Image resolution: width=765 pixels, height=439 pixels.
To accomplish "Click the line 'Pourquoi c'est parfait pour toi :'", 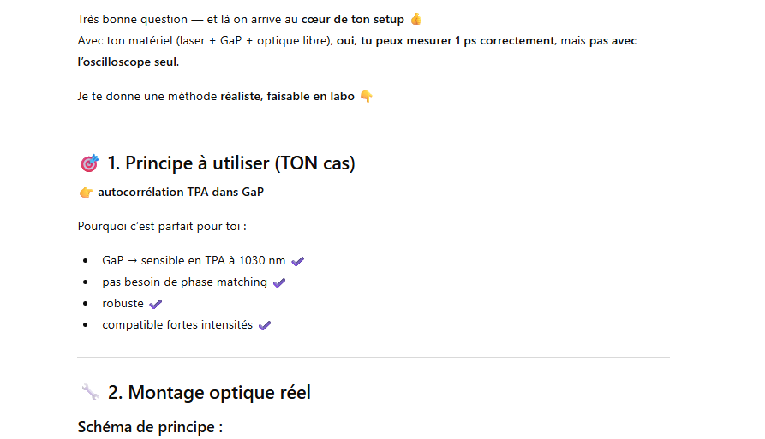I will pyautogui.click(x=162, y=227).
